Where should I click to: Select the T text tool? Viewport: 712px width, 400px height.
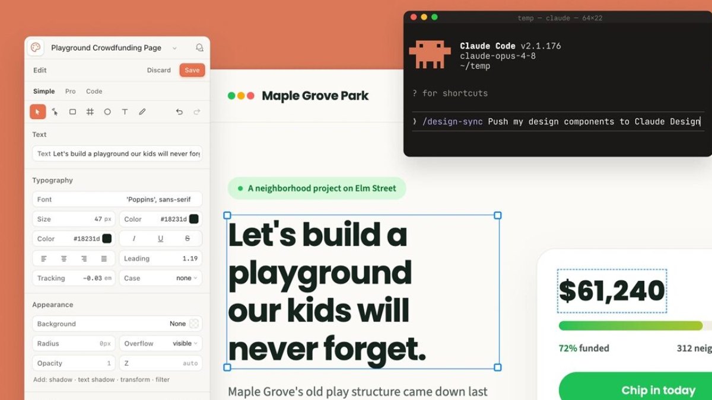pos(125,111)
